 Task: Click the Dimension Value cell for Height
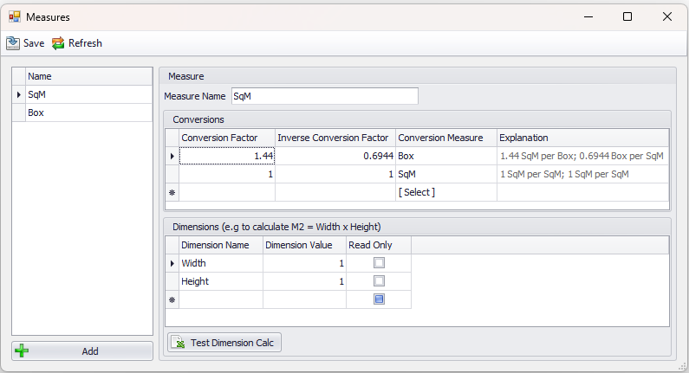tap(304, 281)
